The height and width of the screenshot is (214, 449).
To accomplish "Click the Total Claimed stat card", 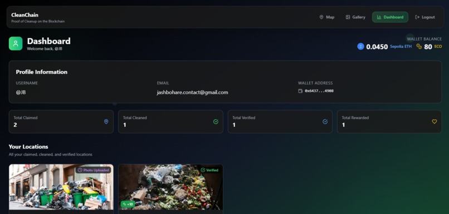I will pos(61,122).
